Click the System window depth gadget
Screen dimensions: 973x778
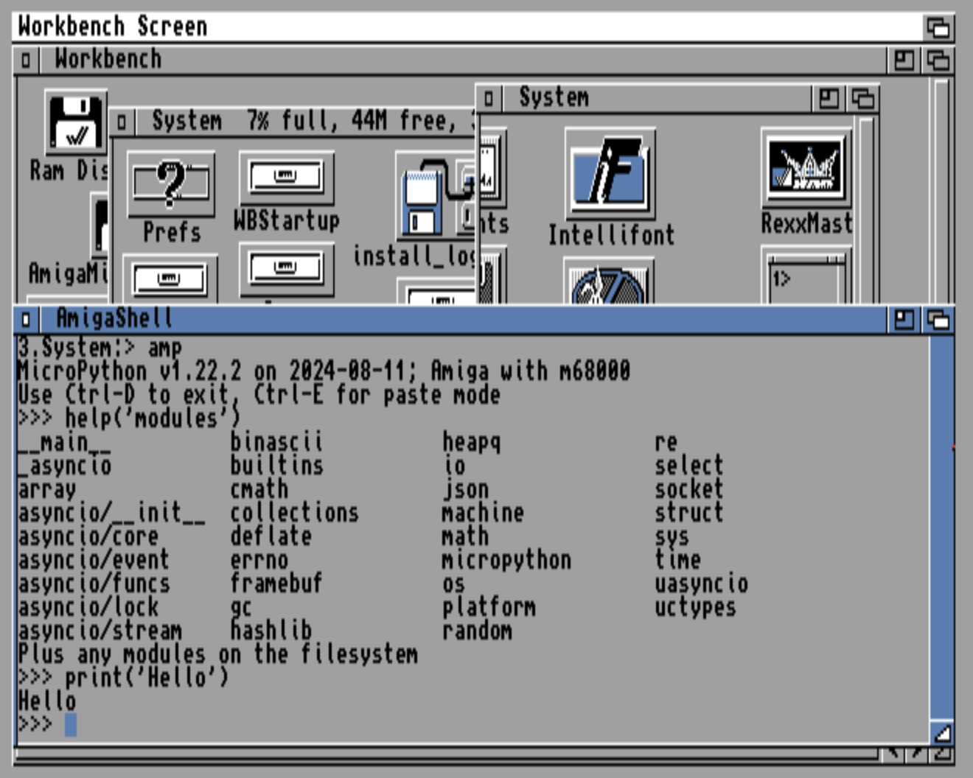[862, 98]
